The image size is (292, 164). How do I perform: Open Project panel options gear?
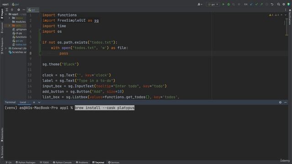[x=18, y=10]
